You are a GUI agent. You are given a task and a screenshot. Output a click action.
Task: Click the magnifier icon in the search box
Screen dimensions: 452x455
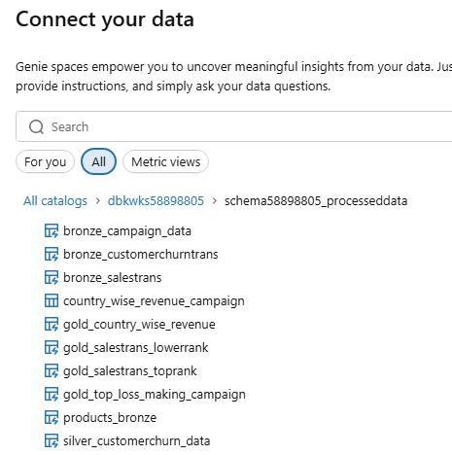pyautogui.click(x=36, y=126)
